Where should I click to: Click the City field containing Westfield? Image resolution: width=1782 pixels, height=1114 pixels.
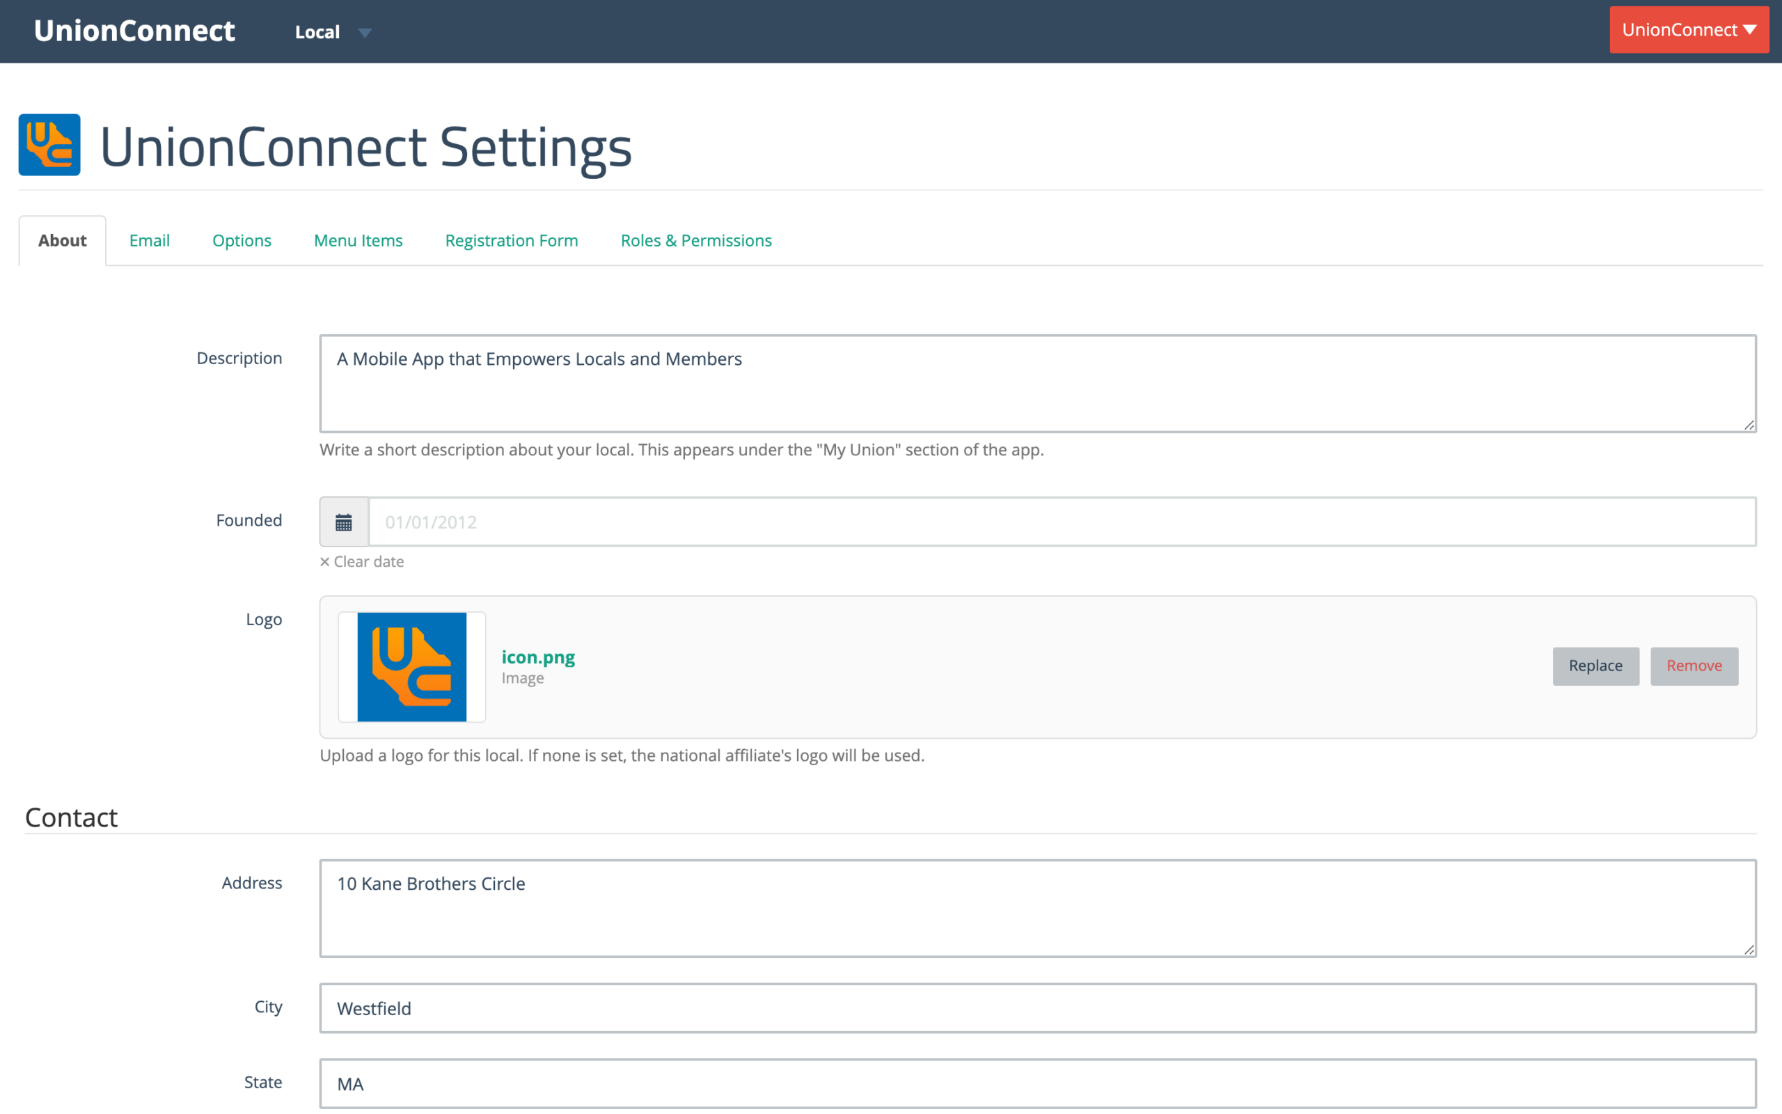1038,1008
